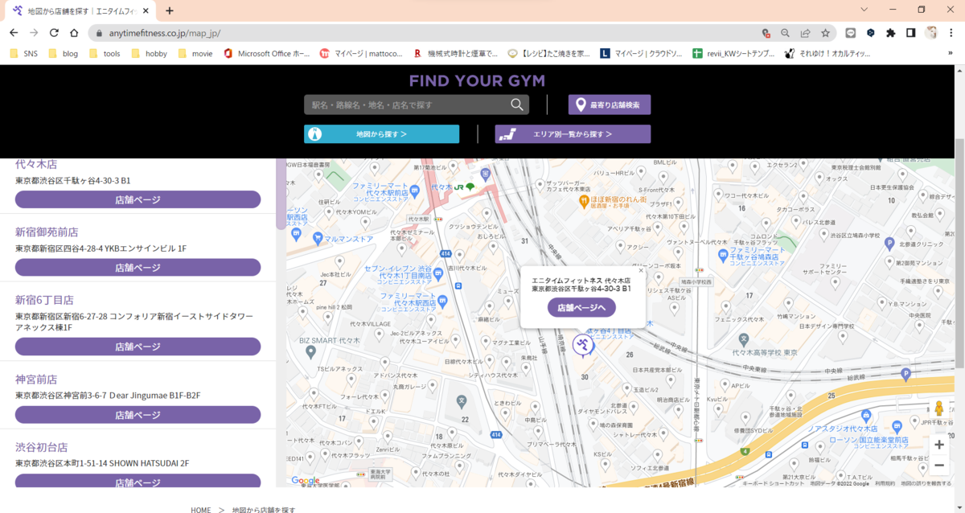
Task: Select 地図から探す map search button
Action: pyautogui.click(x=381, y=134)
